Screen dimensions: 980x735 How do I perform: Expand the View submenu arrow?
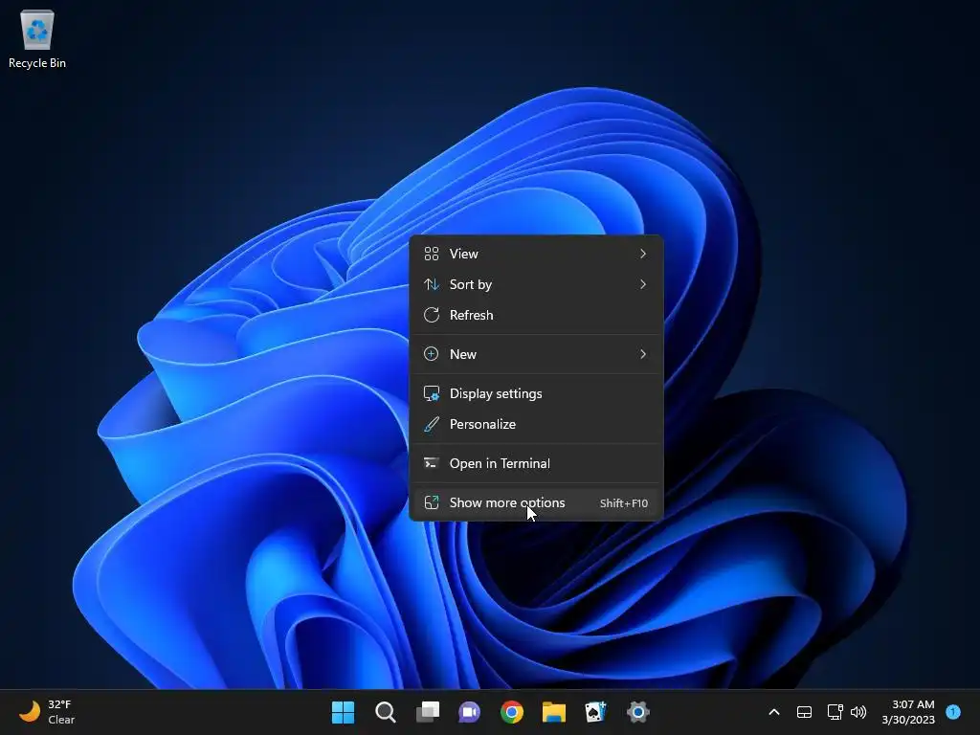pyautogui.click(x=643, y=254)
